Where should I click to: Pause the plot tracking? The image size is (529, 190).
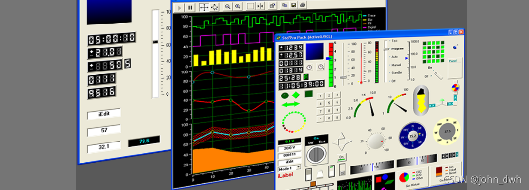(x=190, y=7)
